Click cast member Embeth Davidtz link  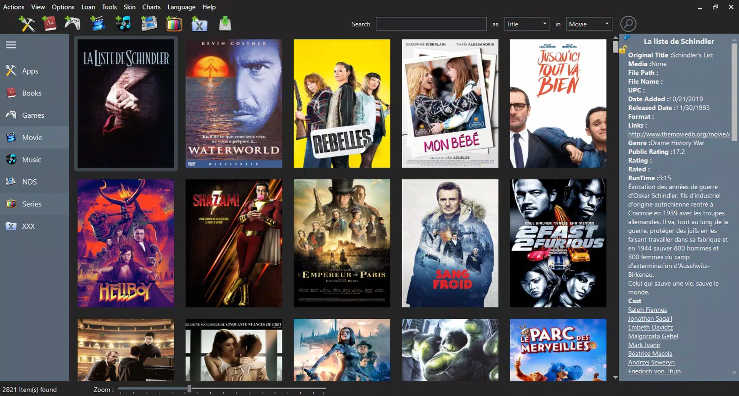[650, 327]
